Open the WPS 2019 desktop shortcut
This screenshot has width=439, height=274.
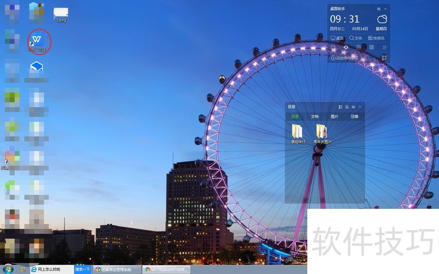pos(37,42)
